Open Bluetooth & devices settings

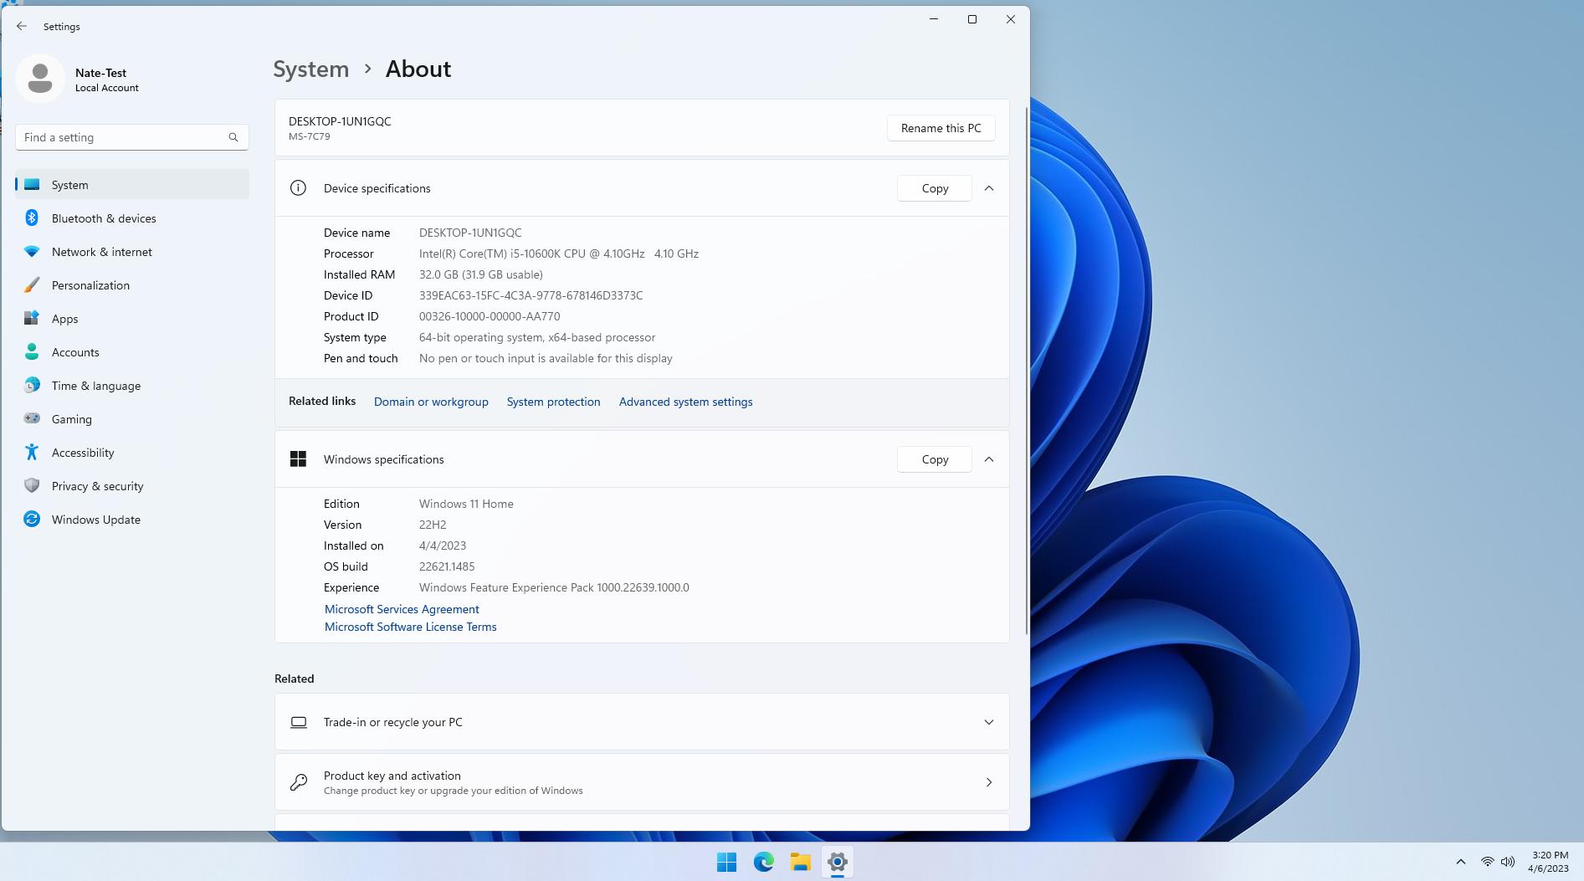pos(132,218)
